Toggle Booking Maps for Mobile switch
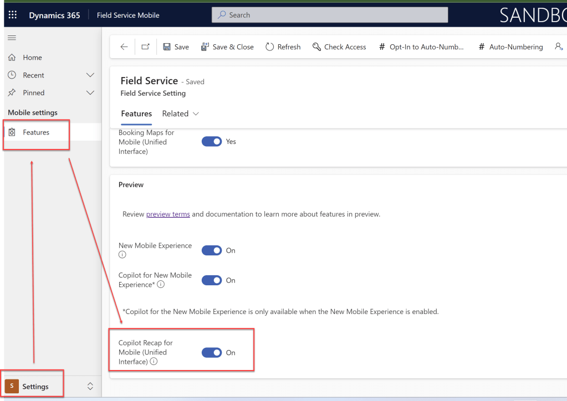 (212, 142)
